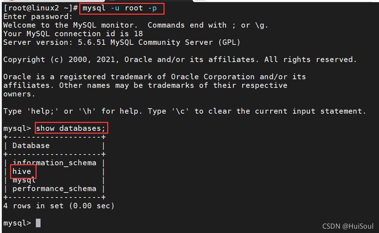
Task: Click the "Type 'help;'" instruction line
Action: [x=185, y=111]
